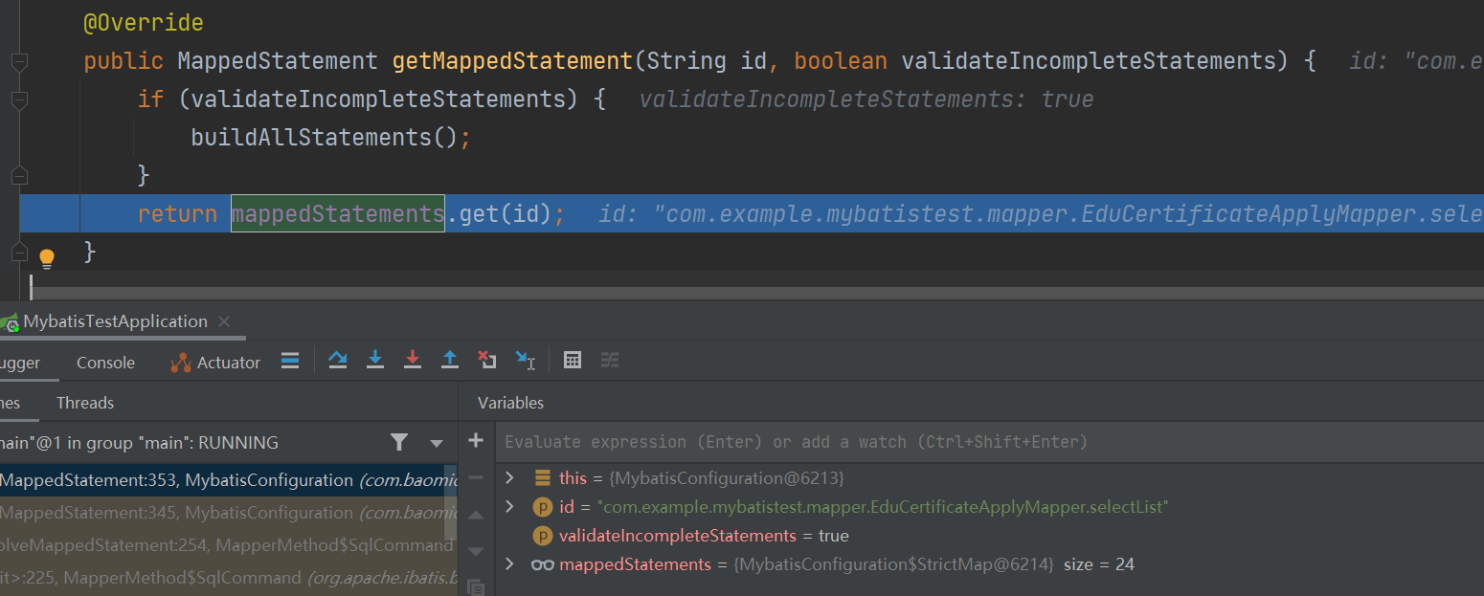1484x596 pixels.
Task: Open the Evaluate Expression calculator icon
Action: pos(573,361)
